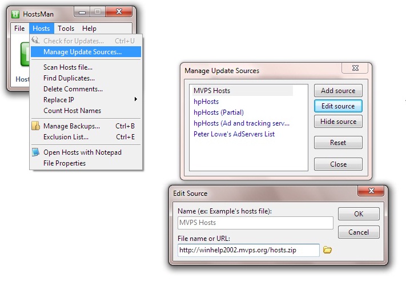
Task: Select Manage Update Sources menu item
Action: point(86,52)
